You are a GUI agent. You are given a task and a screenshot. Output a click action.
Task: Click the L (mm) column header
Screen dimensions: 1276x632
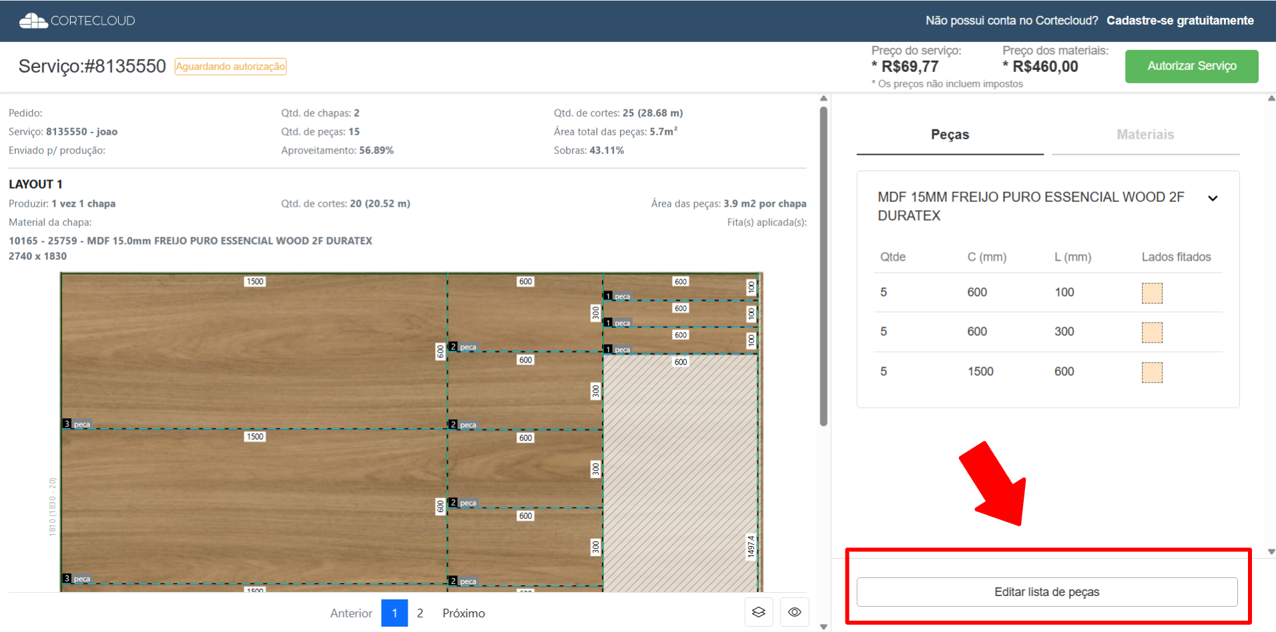point(1073,257)
